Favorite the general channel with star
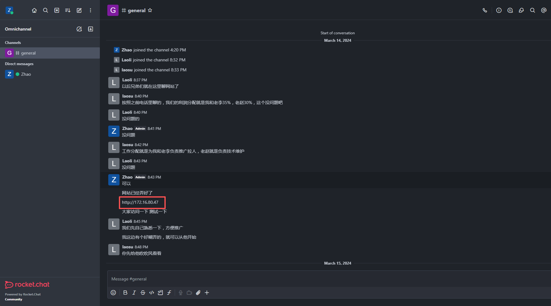Screen dimensions: 551x306 150,10
